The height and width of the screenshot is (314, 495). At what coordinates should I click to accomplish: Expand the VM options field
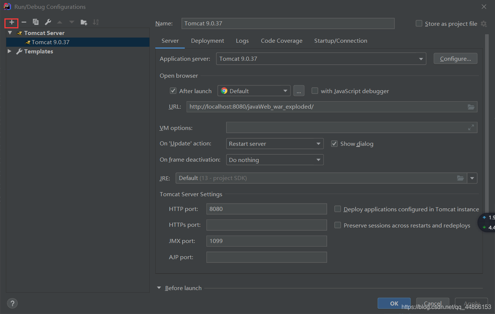click(471, 128)
